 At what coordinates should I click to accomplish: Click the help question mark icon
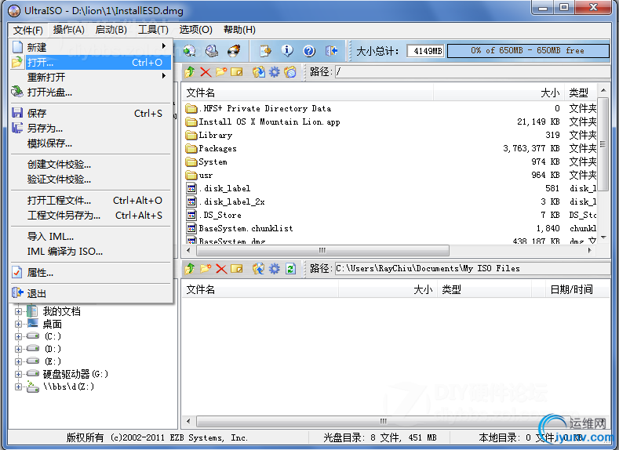[x=309, y=50]
